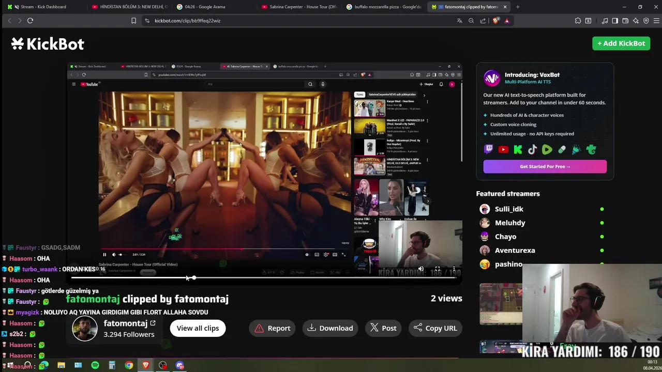Image resolution: width=662 pixels, height=372 pixels.
Task: Click the KickBot logo
Action: coord(48,44)
